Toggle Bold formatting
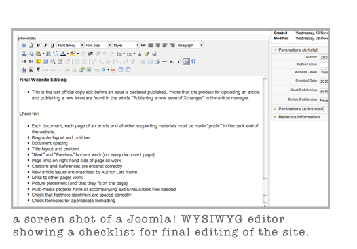 tap(38, 46)
